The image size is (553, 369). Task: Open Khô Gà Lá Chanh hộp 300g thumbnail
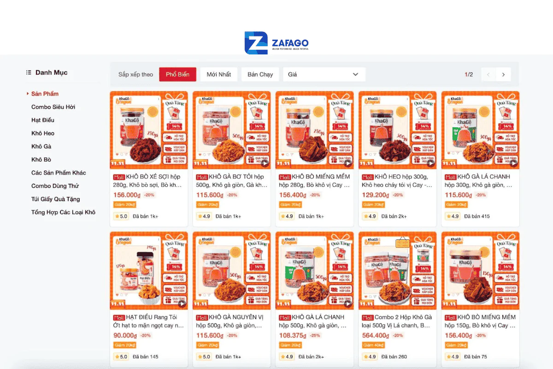480,130
